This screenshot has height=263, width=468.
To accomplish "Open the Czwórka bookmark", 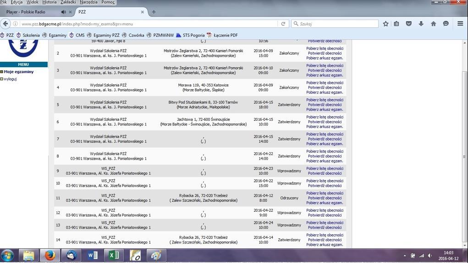I will (133, 35).
